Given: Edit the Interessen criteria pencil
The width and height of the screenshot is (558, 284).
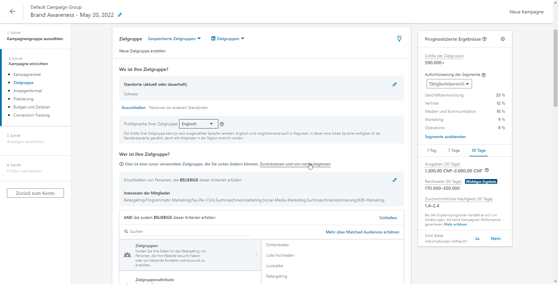Looking at the screenshot, I should click(x=395, y=180).
